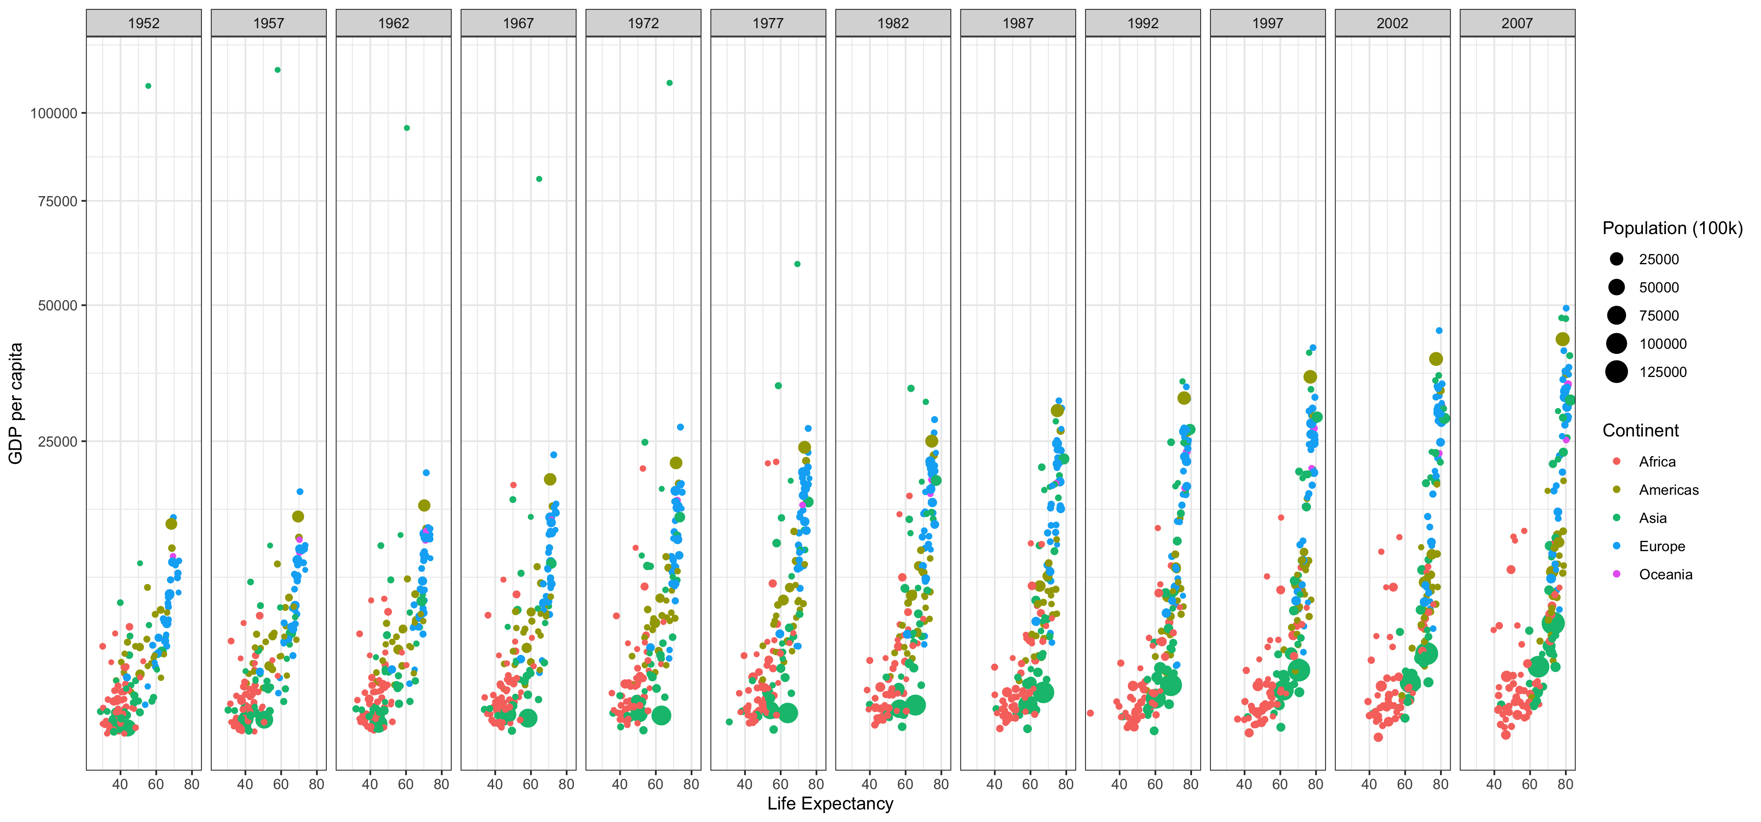Image resolution: width=1761 pixels, height=822 pixels.
Task: Click the Europe blue legend dot
Action: coord(1617,546)
